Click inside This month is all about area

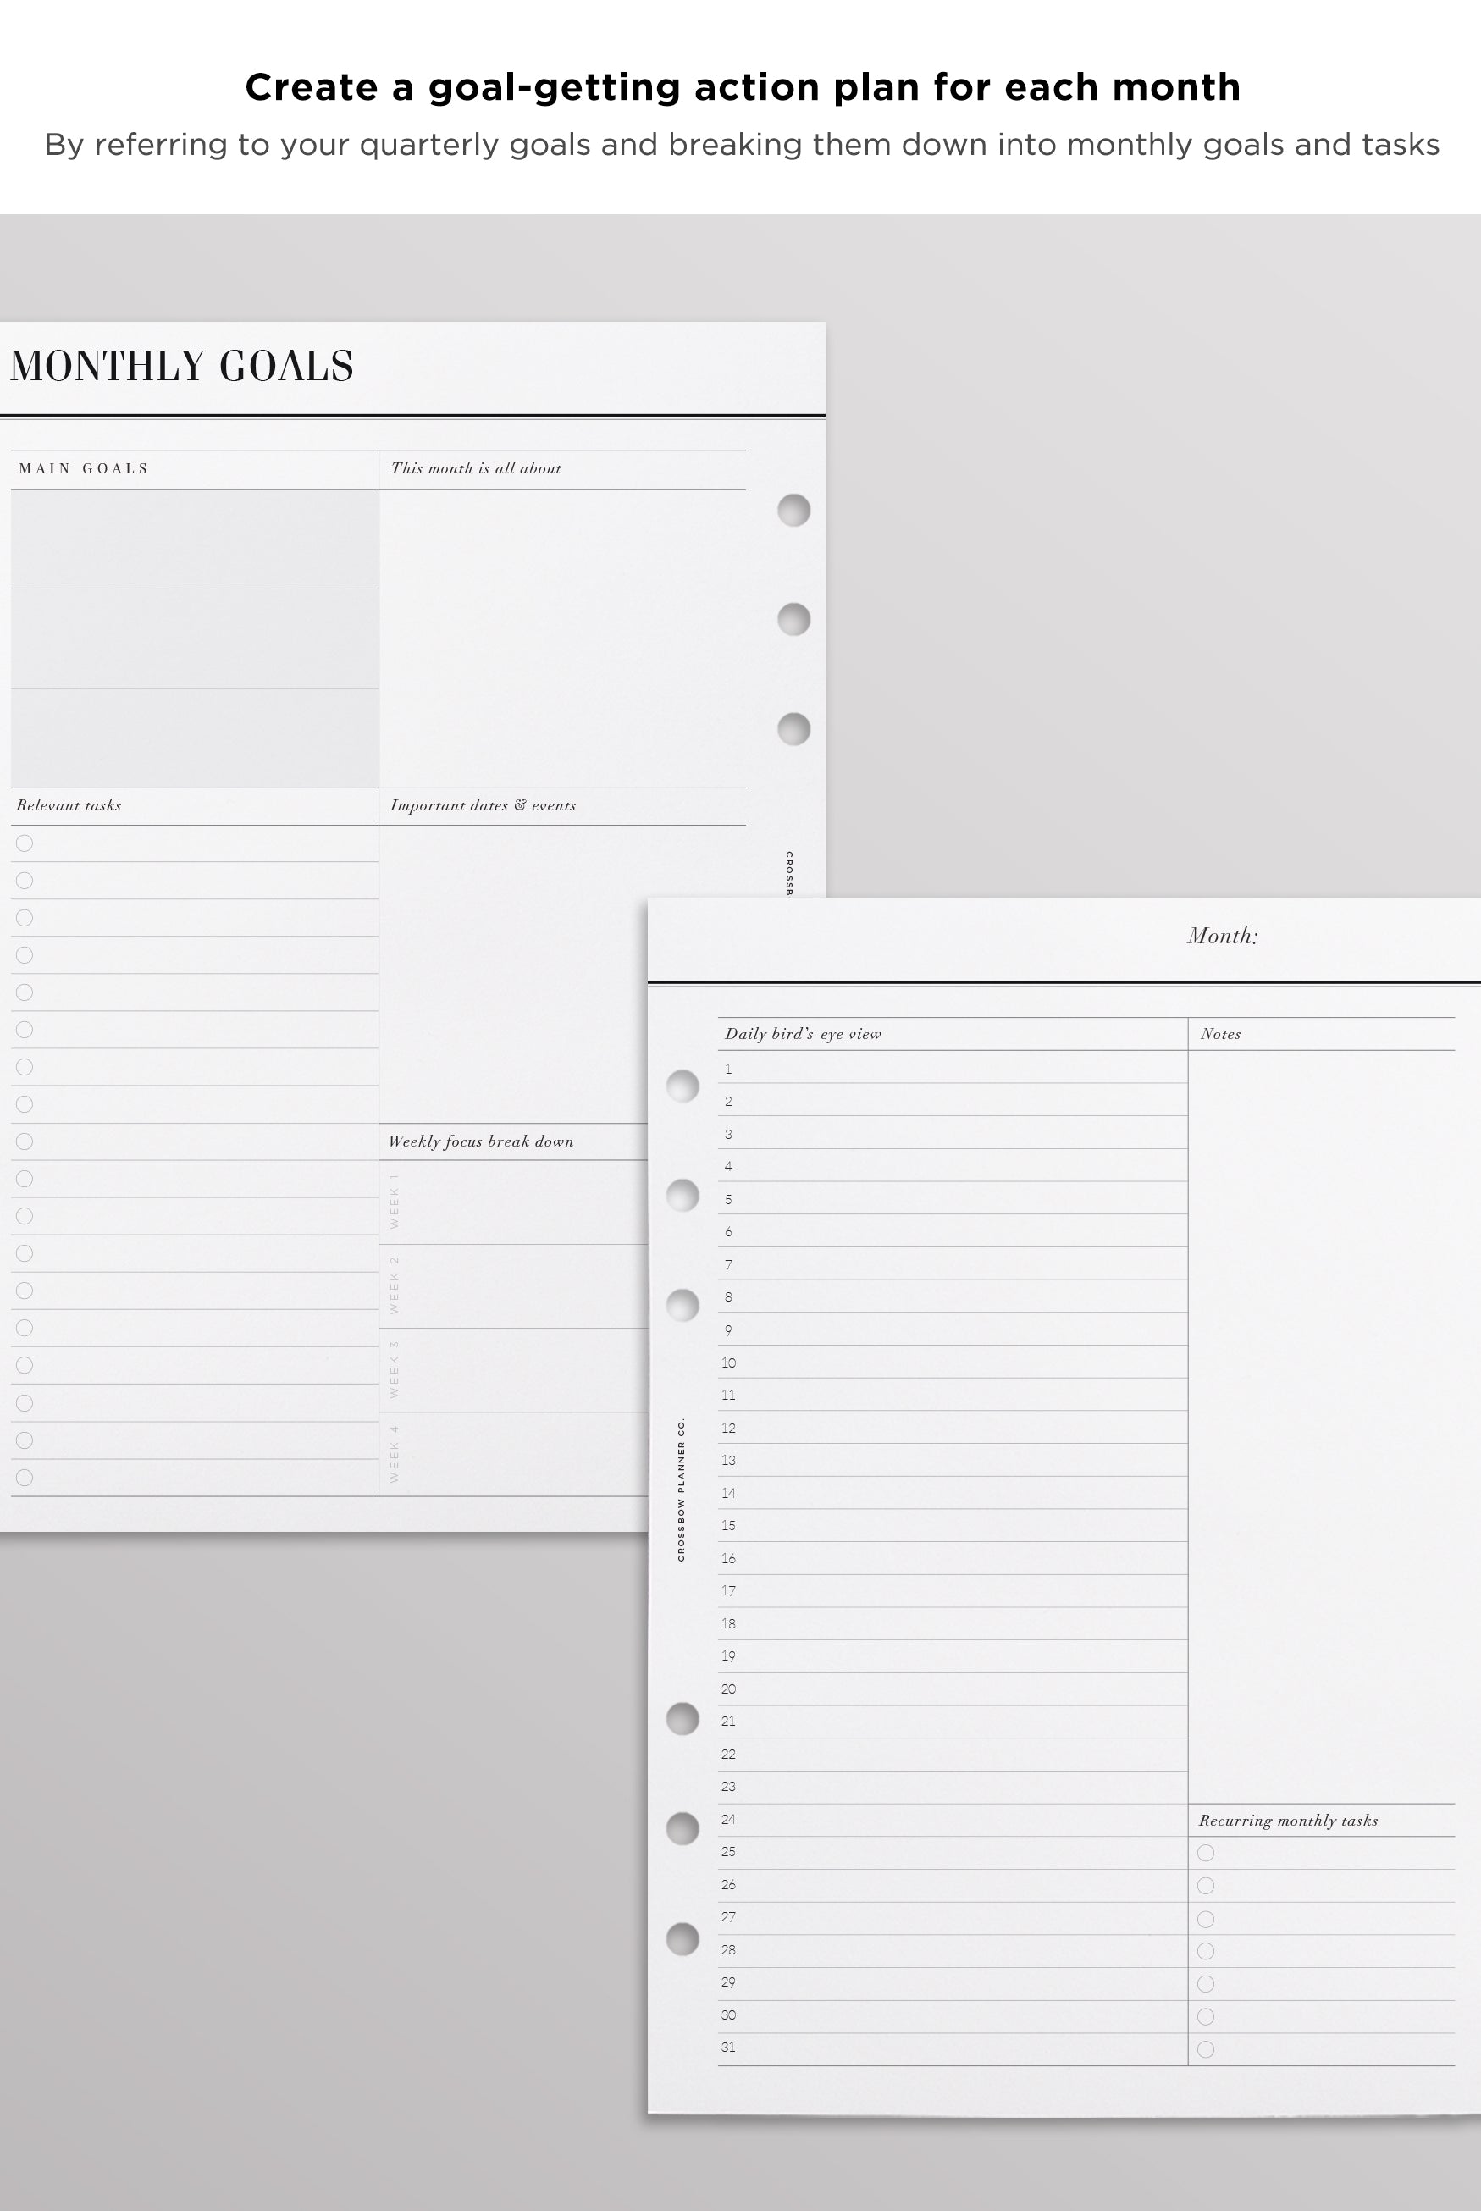(x=562, y=638)
